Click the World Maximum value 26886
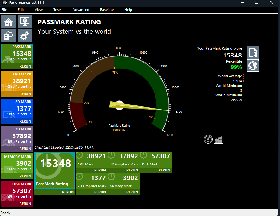Image resolution: width=280 pixels, height=216 pixels. [x=236, y=100]
